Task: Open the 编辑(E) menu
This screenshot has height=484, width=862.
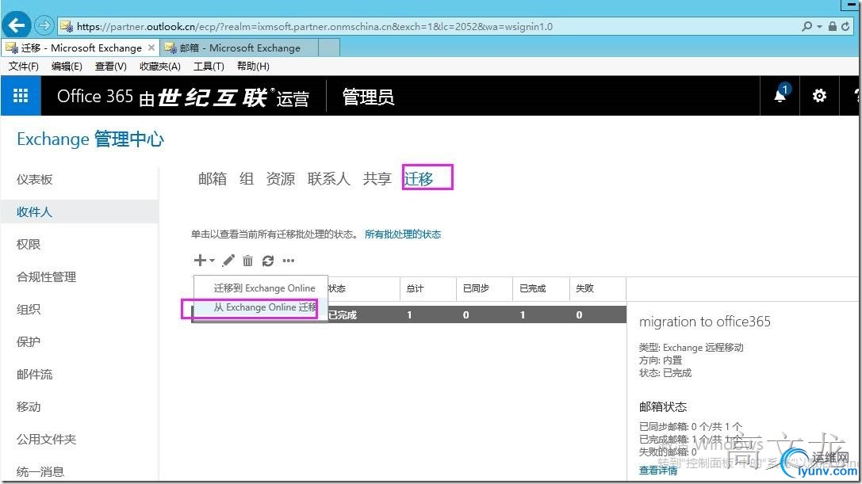Action: [67, 67]
